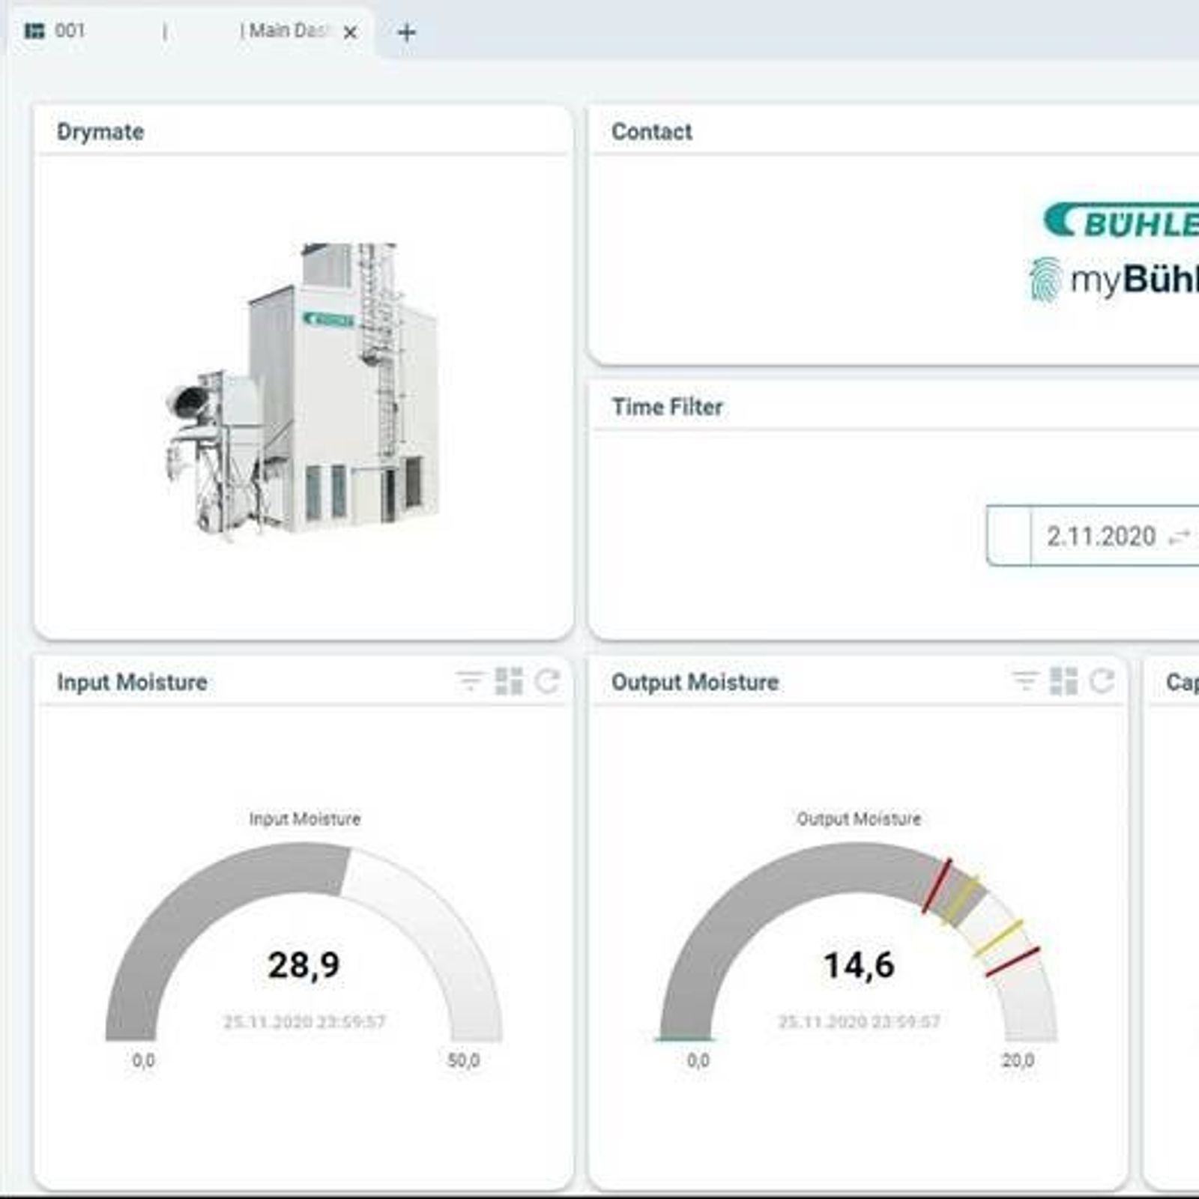
Task: Click the Output Moisture panel header title
Action: coord(695,683)
